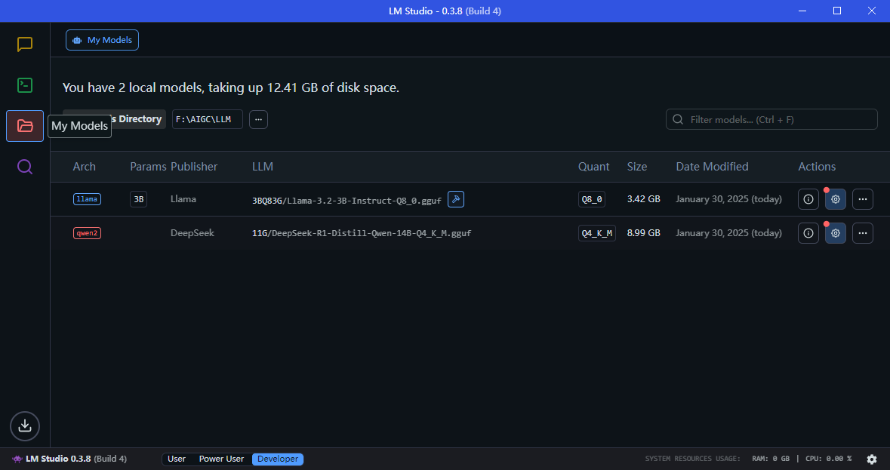The image size is (890, 470).
Task: Open more actions for Llama-3.2-3B row
Action: (863, 199)
